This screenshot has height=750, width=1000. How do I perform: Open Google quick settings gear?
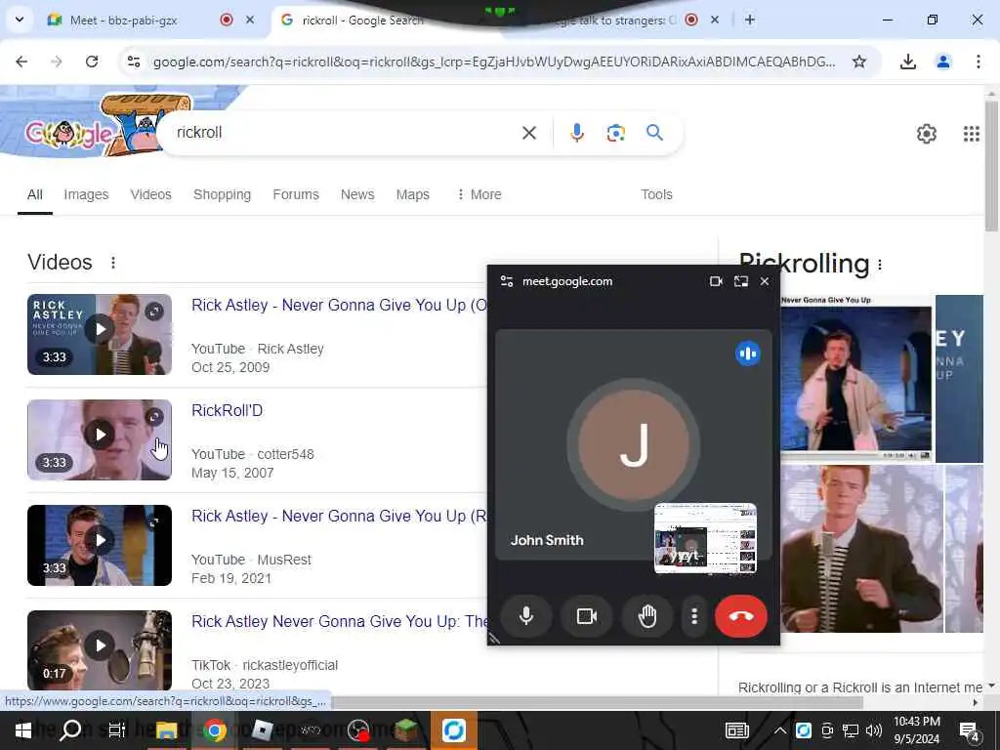[926, 133]
